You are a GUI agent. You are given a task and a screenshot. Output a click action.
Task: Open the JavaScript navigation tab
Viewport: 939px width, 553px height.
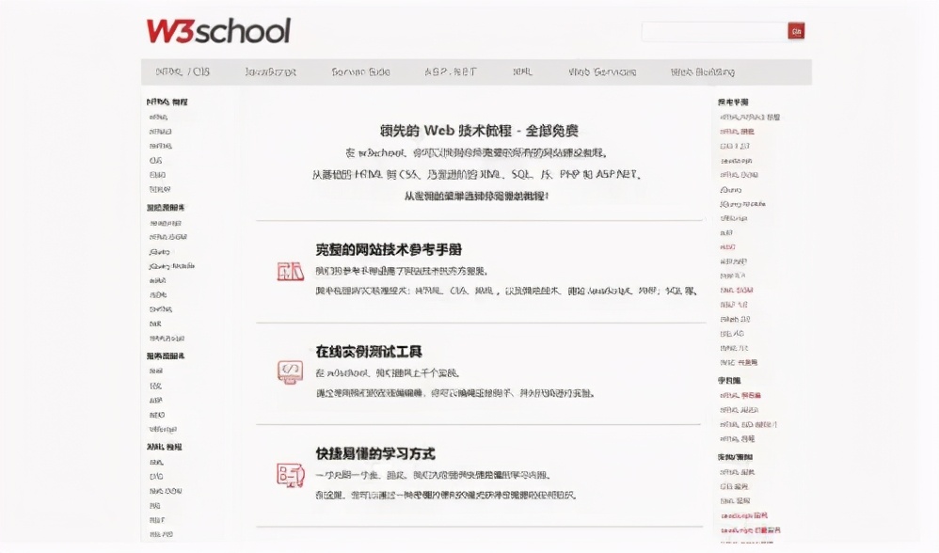tap(271, 71)
